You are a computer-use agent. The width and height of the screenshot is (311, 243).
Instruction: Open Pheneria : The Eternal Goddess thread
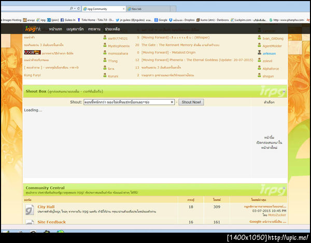pos(197,60)
